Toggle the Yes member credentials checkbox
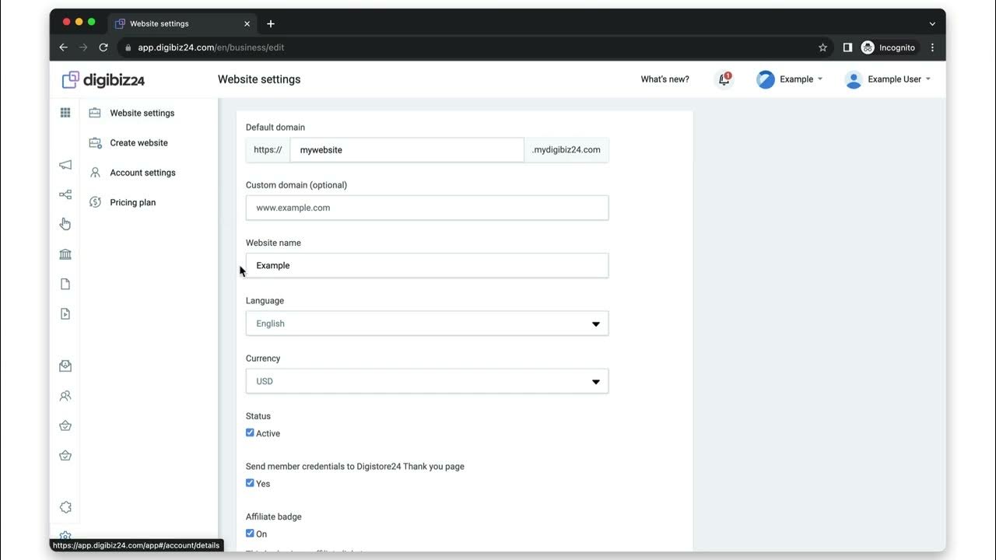996x560 pixels. click(250, 483)
